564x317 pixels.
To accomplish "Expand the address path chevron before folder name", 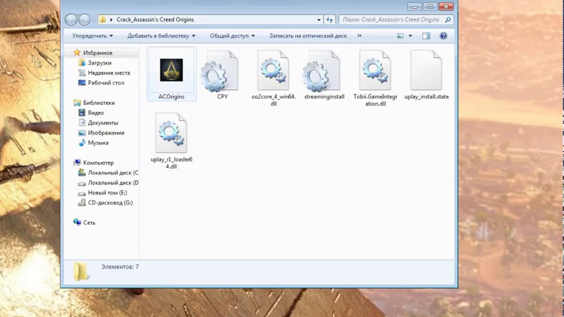I will point(111,19).
